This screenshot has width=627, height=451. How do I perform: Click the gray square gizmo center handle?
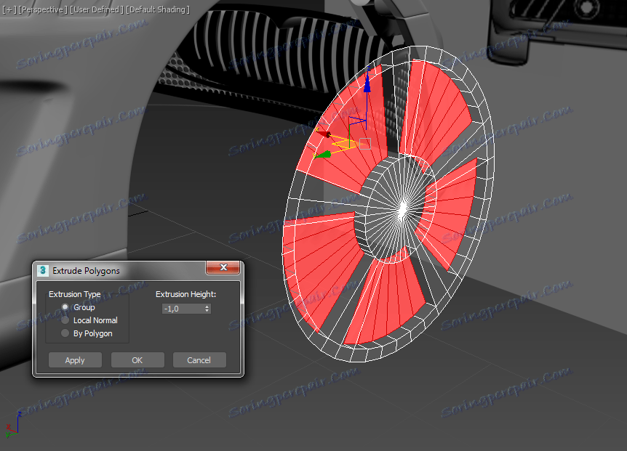pyautogui.click(x=365, y=144)
